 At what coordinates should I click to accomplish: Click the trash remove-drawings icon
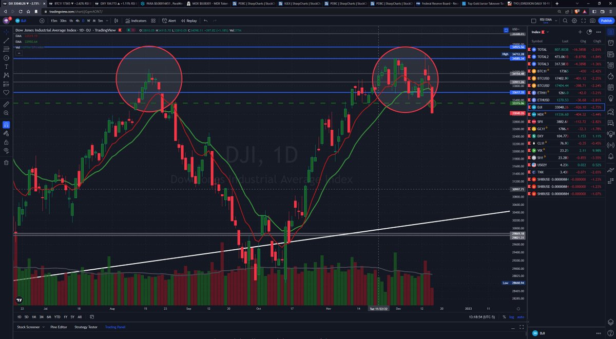[6, 163]
